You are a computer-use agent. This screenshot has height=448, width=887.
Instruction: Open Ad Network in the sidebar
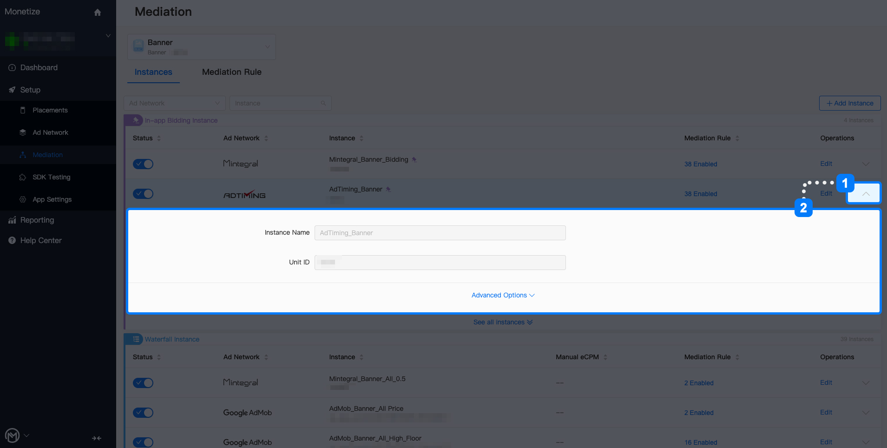tap(50, 132)
